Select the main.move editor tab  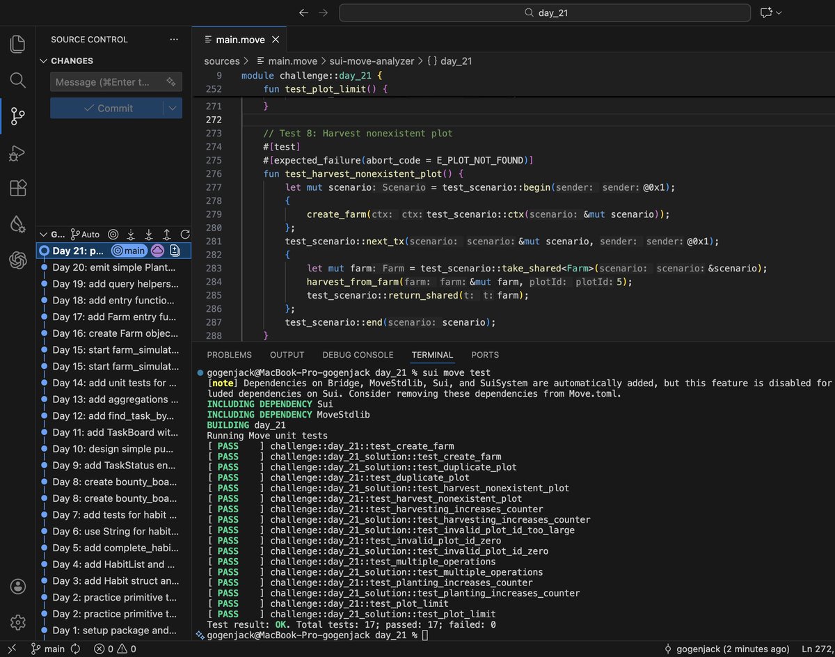pyautogui.click(x=240, y=40)
